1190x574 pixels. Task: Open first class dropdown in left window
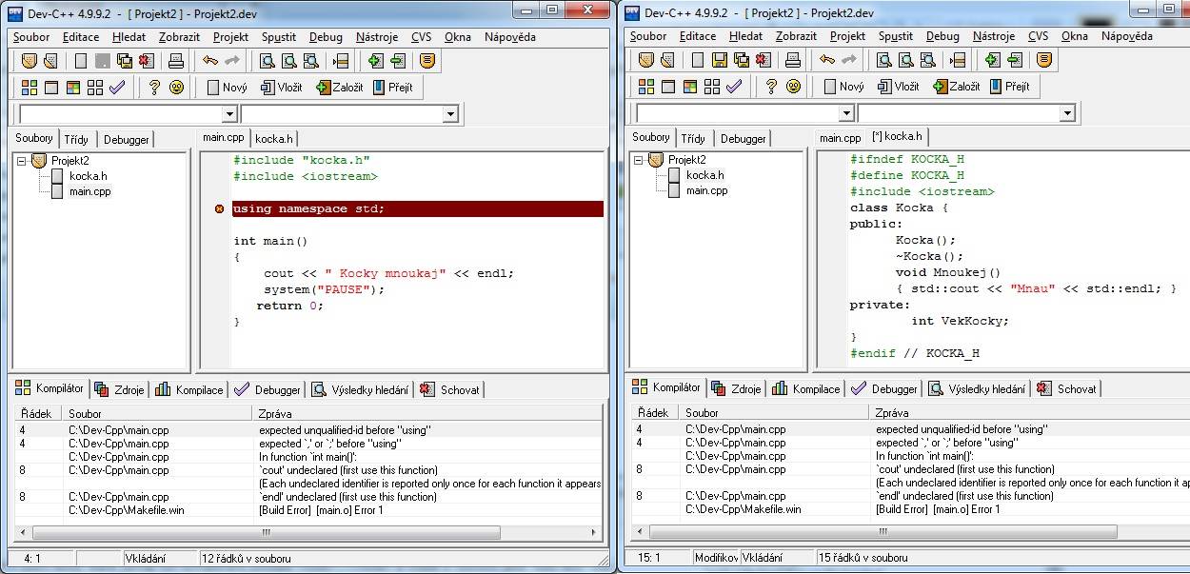(x=228, y=114)
